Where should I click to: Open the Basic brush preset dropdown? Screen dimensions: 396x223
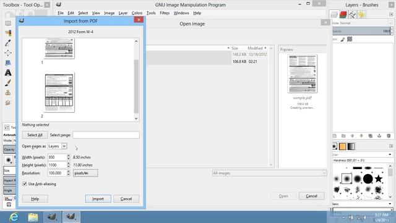[363, 204]
